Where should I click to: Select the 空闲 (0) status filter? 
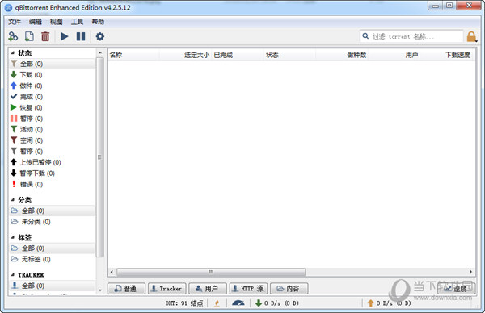(x=52, y=140)
